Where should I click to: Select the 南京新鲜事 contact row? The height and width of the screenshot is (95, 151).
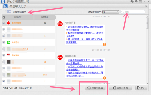coord(29,23)
